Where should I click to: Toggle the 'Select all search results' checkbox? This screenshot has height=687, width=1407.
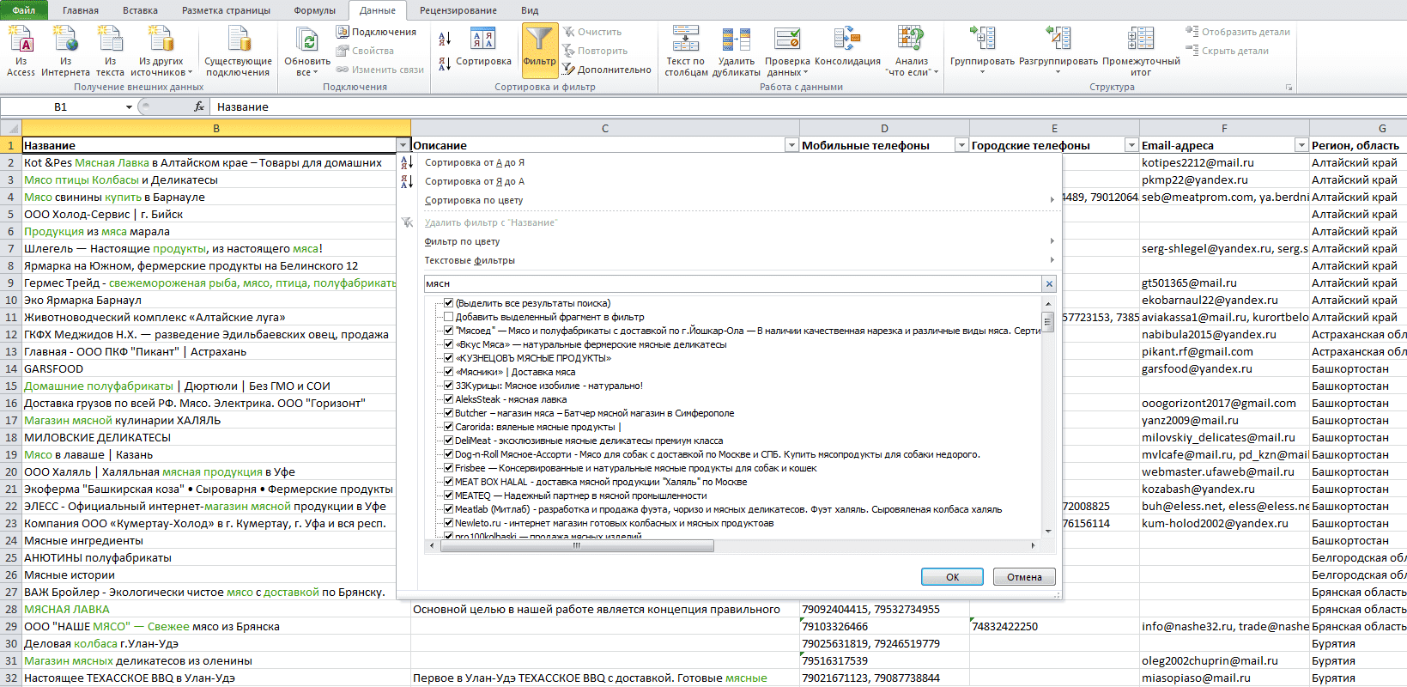(x=448, y=303)
